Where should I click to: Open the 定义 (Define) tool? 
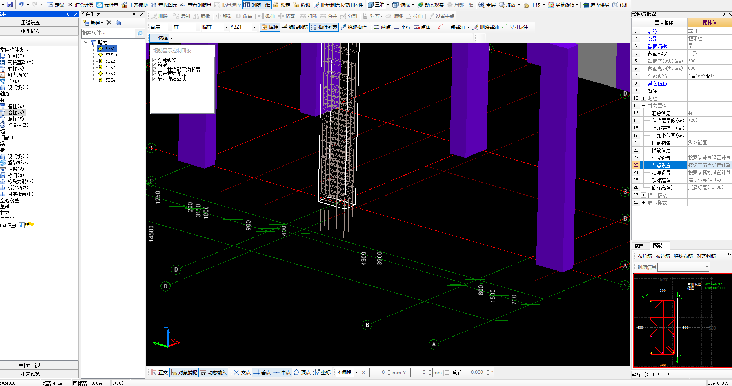[56, 5]
